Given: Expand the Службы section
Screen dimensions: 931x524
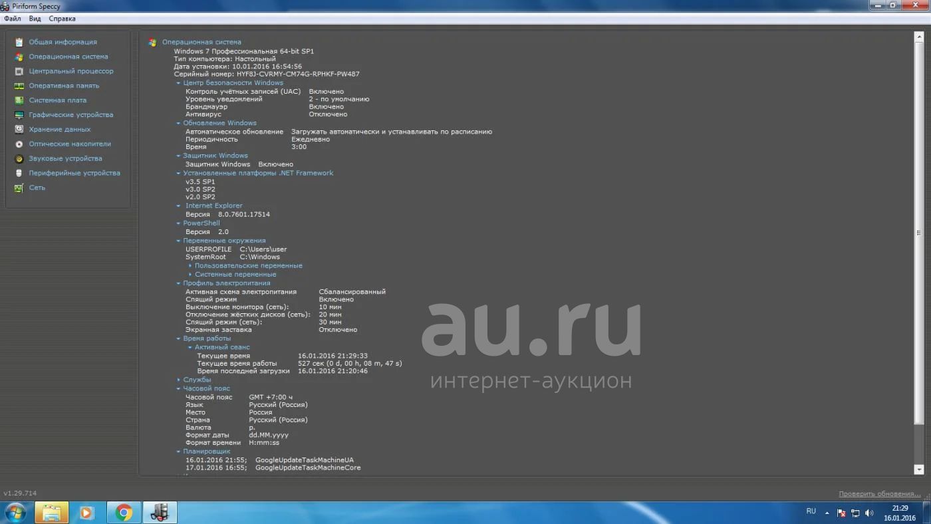Looking at the screenshot, I should (x=178, y=380).
